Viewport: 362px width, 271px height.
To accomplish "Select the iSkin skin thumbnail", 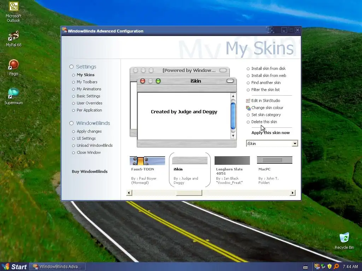I will [x=190, y=161].
